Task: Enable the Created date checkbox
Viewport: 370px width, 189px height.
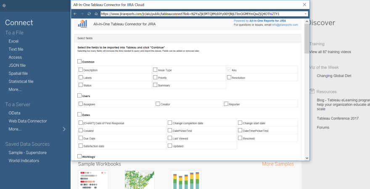Action: [x=81, y=130]
